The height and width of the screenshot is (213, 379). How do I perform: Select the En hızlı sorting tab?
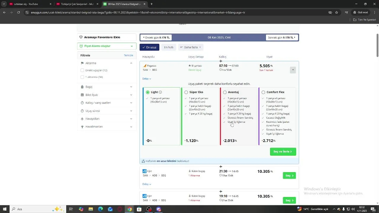[x=169, y=47]
